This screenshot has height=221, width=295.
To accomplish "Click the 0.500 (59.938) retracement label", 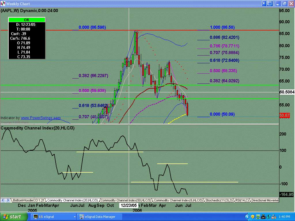I will pos(92,91).
